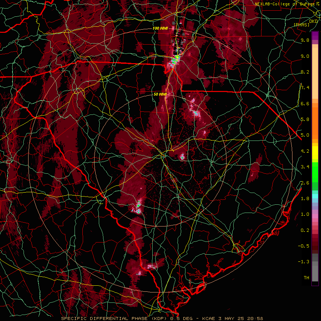Click the -1.3 legend value
The height and width of the screenshot is (321, 321).
click(x=304, y=262)
